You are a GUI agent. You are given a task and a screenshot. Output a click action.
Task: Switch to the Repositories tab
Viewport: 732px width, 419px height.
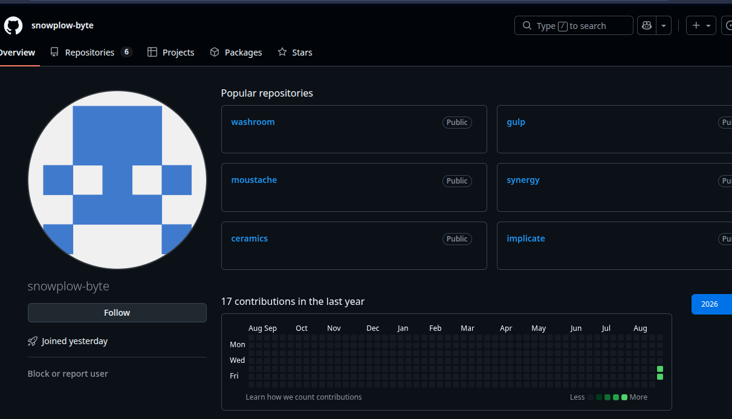[x=91, y=53]
